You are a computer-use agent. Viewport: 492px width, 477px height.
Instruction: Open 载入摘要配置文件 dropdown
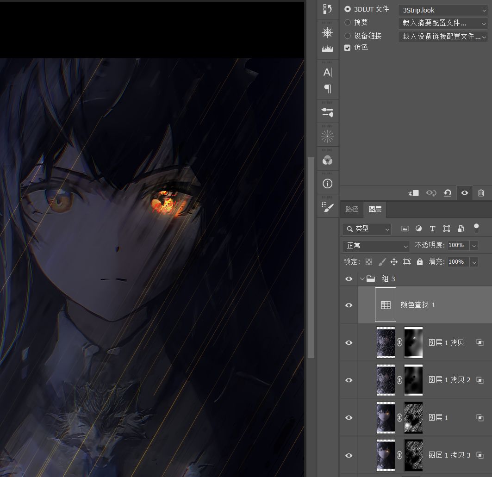(x=443, y=23)
